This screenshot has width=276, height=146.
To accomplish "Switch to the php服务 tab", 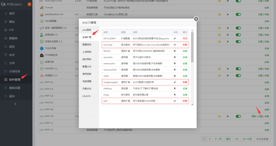I will pyautogui.click(x=89, y=30).
